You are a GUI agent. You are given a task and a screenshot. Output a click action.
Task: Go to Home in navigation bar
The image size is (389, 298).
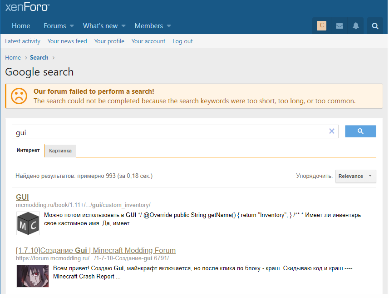[x=21, y=26]
